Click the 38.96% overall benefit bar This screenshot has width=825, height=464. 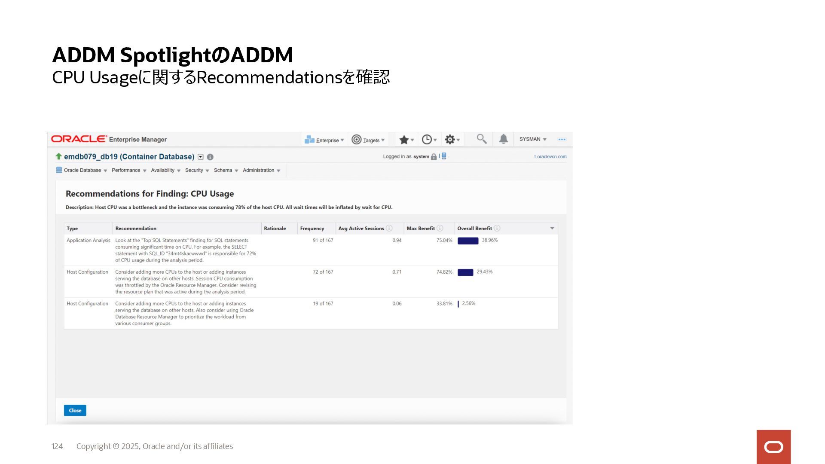click(x=468, y=241)
